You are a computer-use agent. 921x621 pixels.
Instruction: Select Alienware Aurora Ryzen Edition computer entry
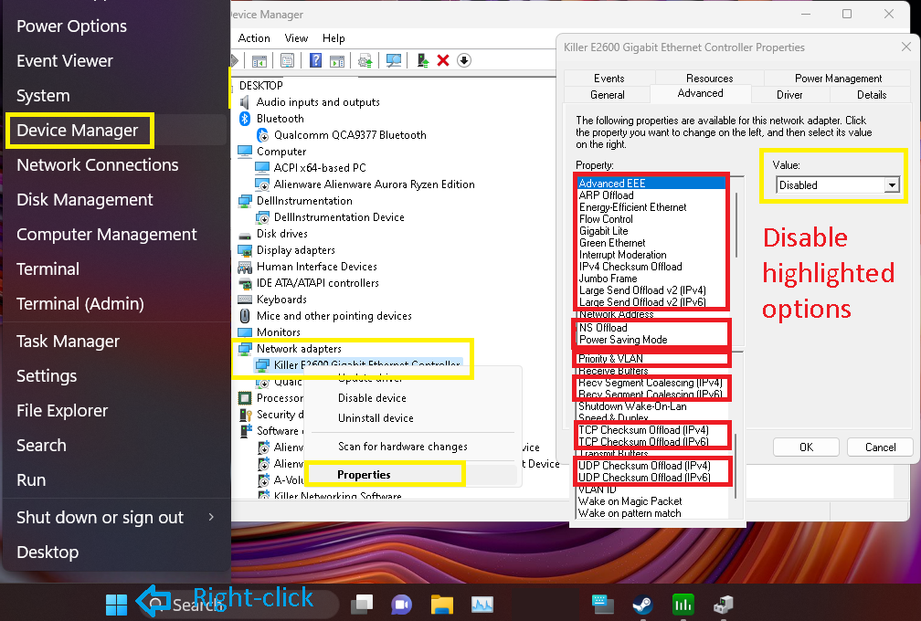[x=375, y=184]
